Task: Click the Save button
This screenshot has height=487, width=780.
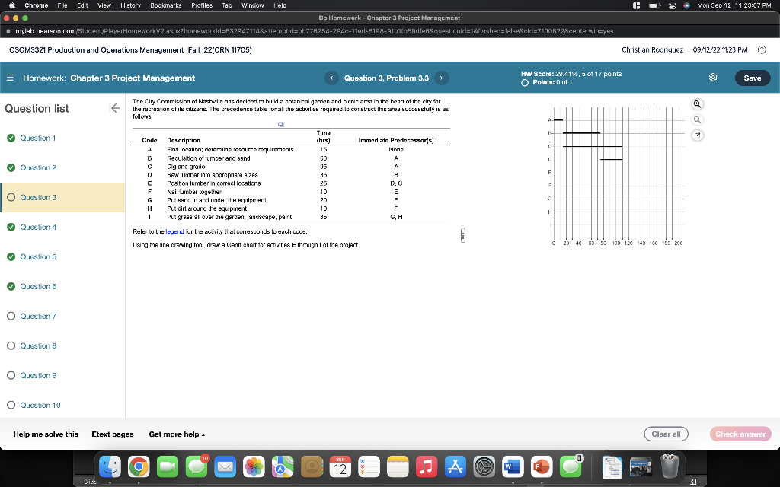Action: click(752, 78)
